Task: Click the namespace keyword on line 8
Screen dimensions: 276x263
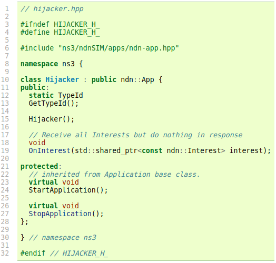Action: pyautogui.click(x=40, y=64)
